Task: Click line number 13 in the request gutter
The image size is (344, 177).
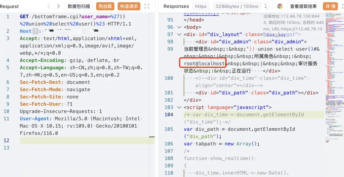Action: (6, 148)
